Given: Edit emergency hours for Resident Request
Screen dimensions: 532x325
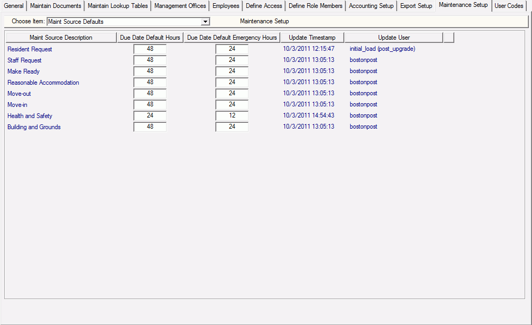Looking at the screenshot, I should coord(232,49).
